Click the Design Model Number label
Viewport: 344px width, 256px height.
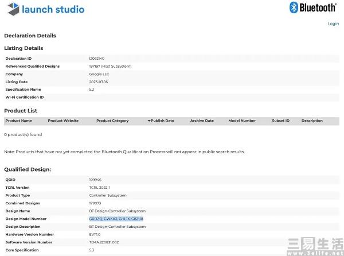coord(26,219)
